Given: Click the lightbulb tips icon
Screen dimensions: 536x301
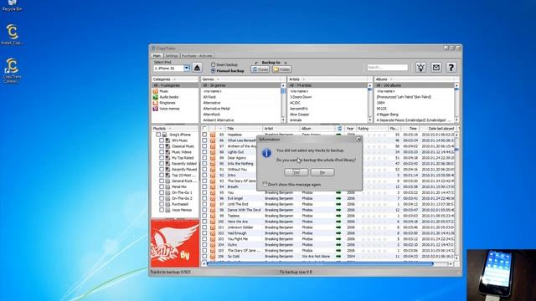Looking at the screenshot, I should pos(420,67).
